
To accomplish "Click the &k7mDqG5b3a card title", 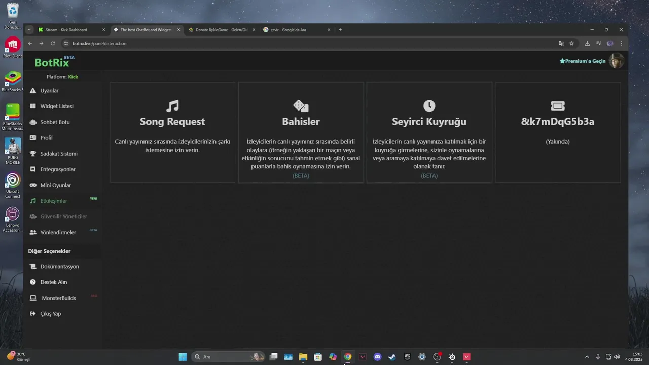I will (558, 122).
